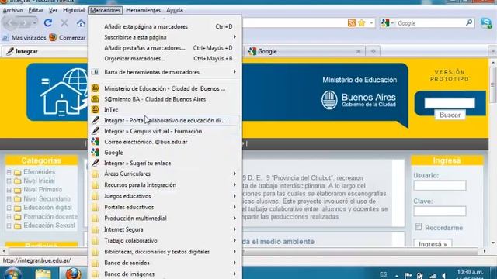The image size is (497, 279).
Task: Choose Añadir pestañas a marcadores
Action: 165,48
